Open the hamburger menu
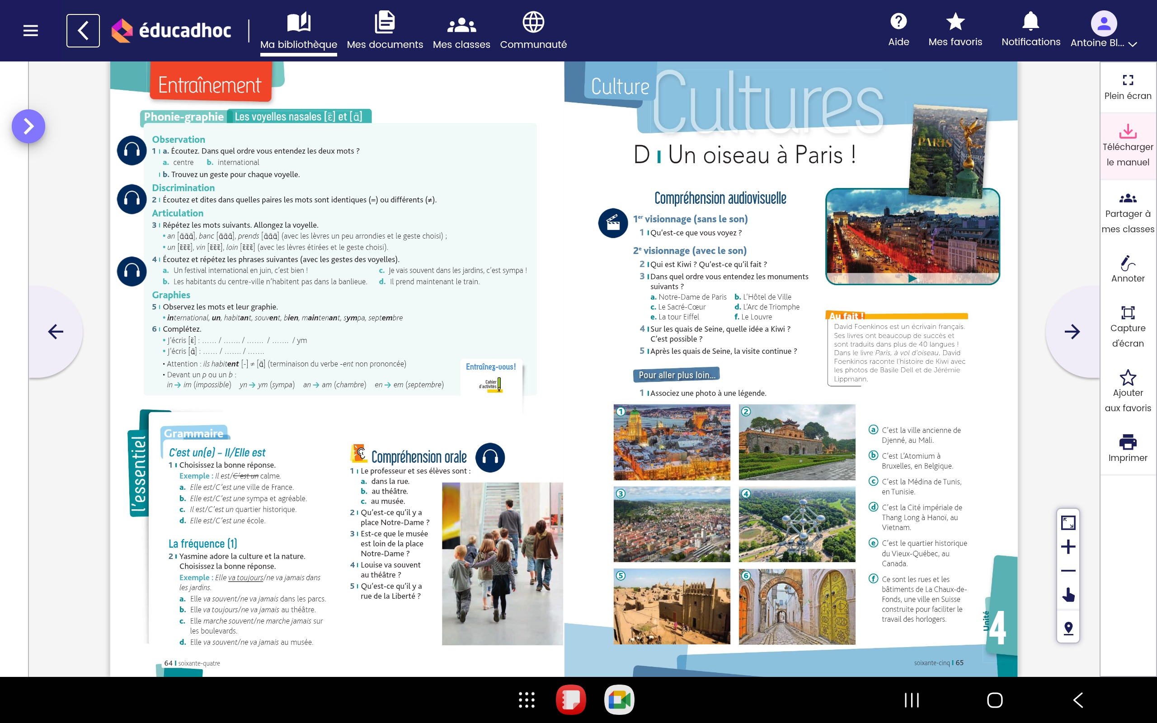 tap(31, 31)
